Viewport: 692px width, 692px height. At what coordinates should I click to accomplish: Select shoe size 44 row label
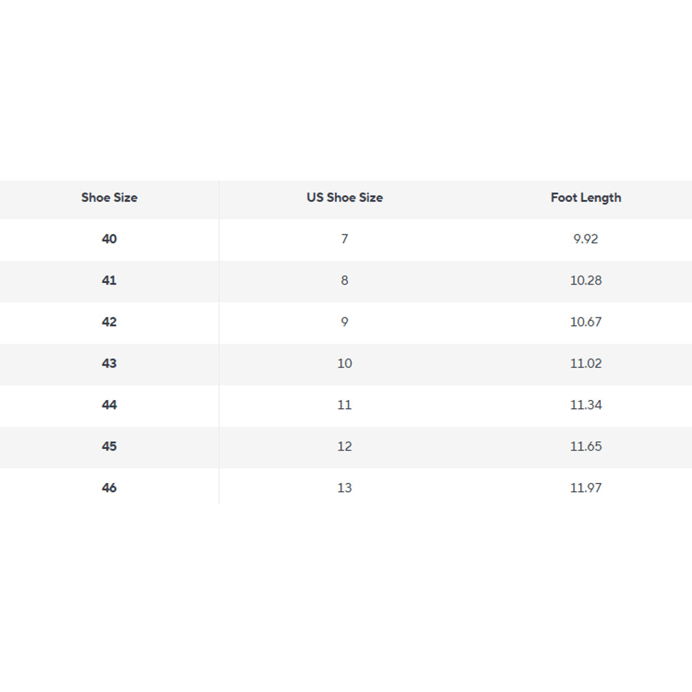tap(109, 405)
